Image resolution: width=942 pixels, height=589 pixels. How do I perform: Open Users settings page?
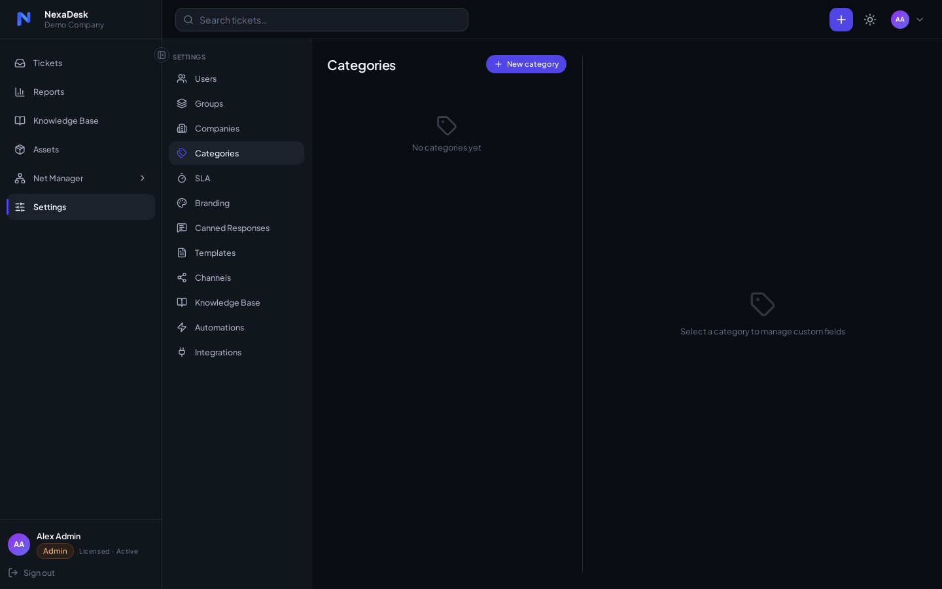click(x=236, y=79)
